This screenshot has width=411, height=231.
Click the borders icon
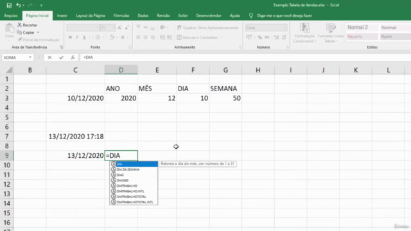tap(98, 37)
